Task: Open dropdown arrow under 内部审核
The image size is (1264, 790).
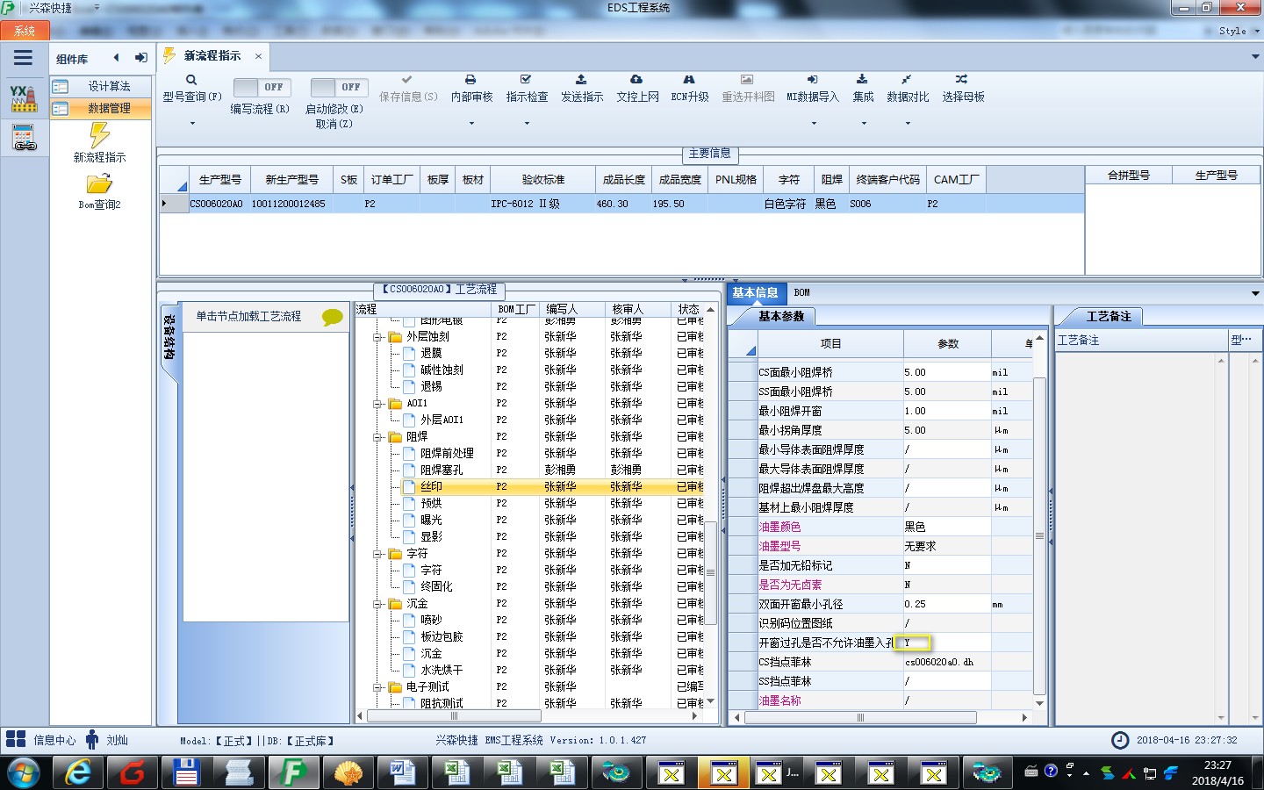Action: (471, 124)
